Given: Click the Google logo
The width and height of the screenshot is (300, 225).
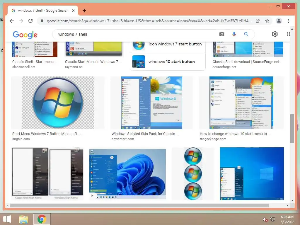Looking at the screenshot, I should pyautogui.click(x=25, y=35).
